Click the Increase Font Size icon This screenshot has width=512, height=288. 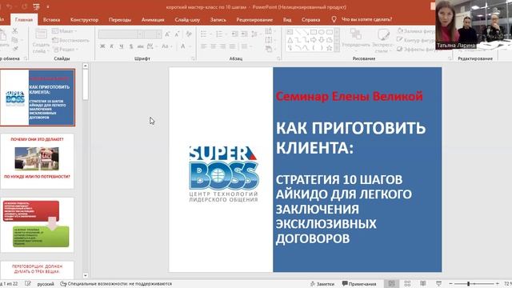167,34
